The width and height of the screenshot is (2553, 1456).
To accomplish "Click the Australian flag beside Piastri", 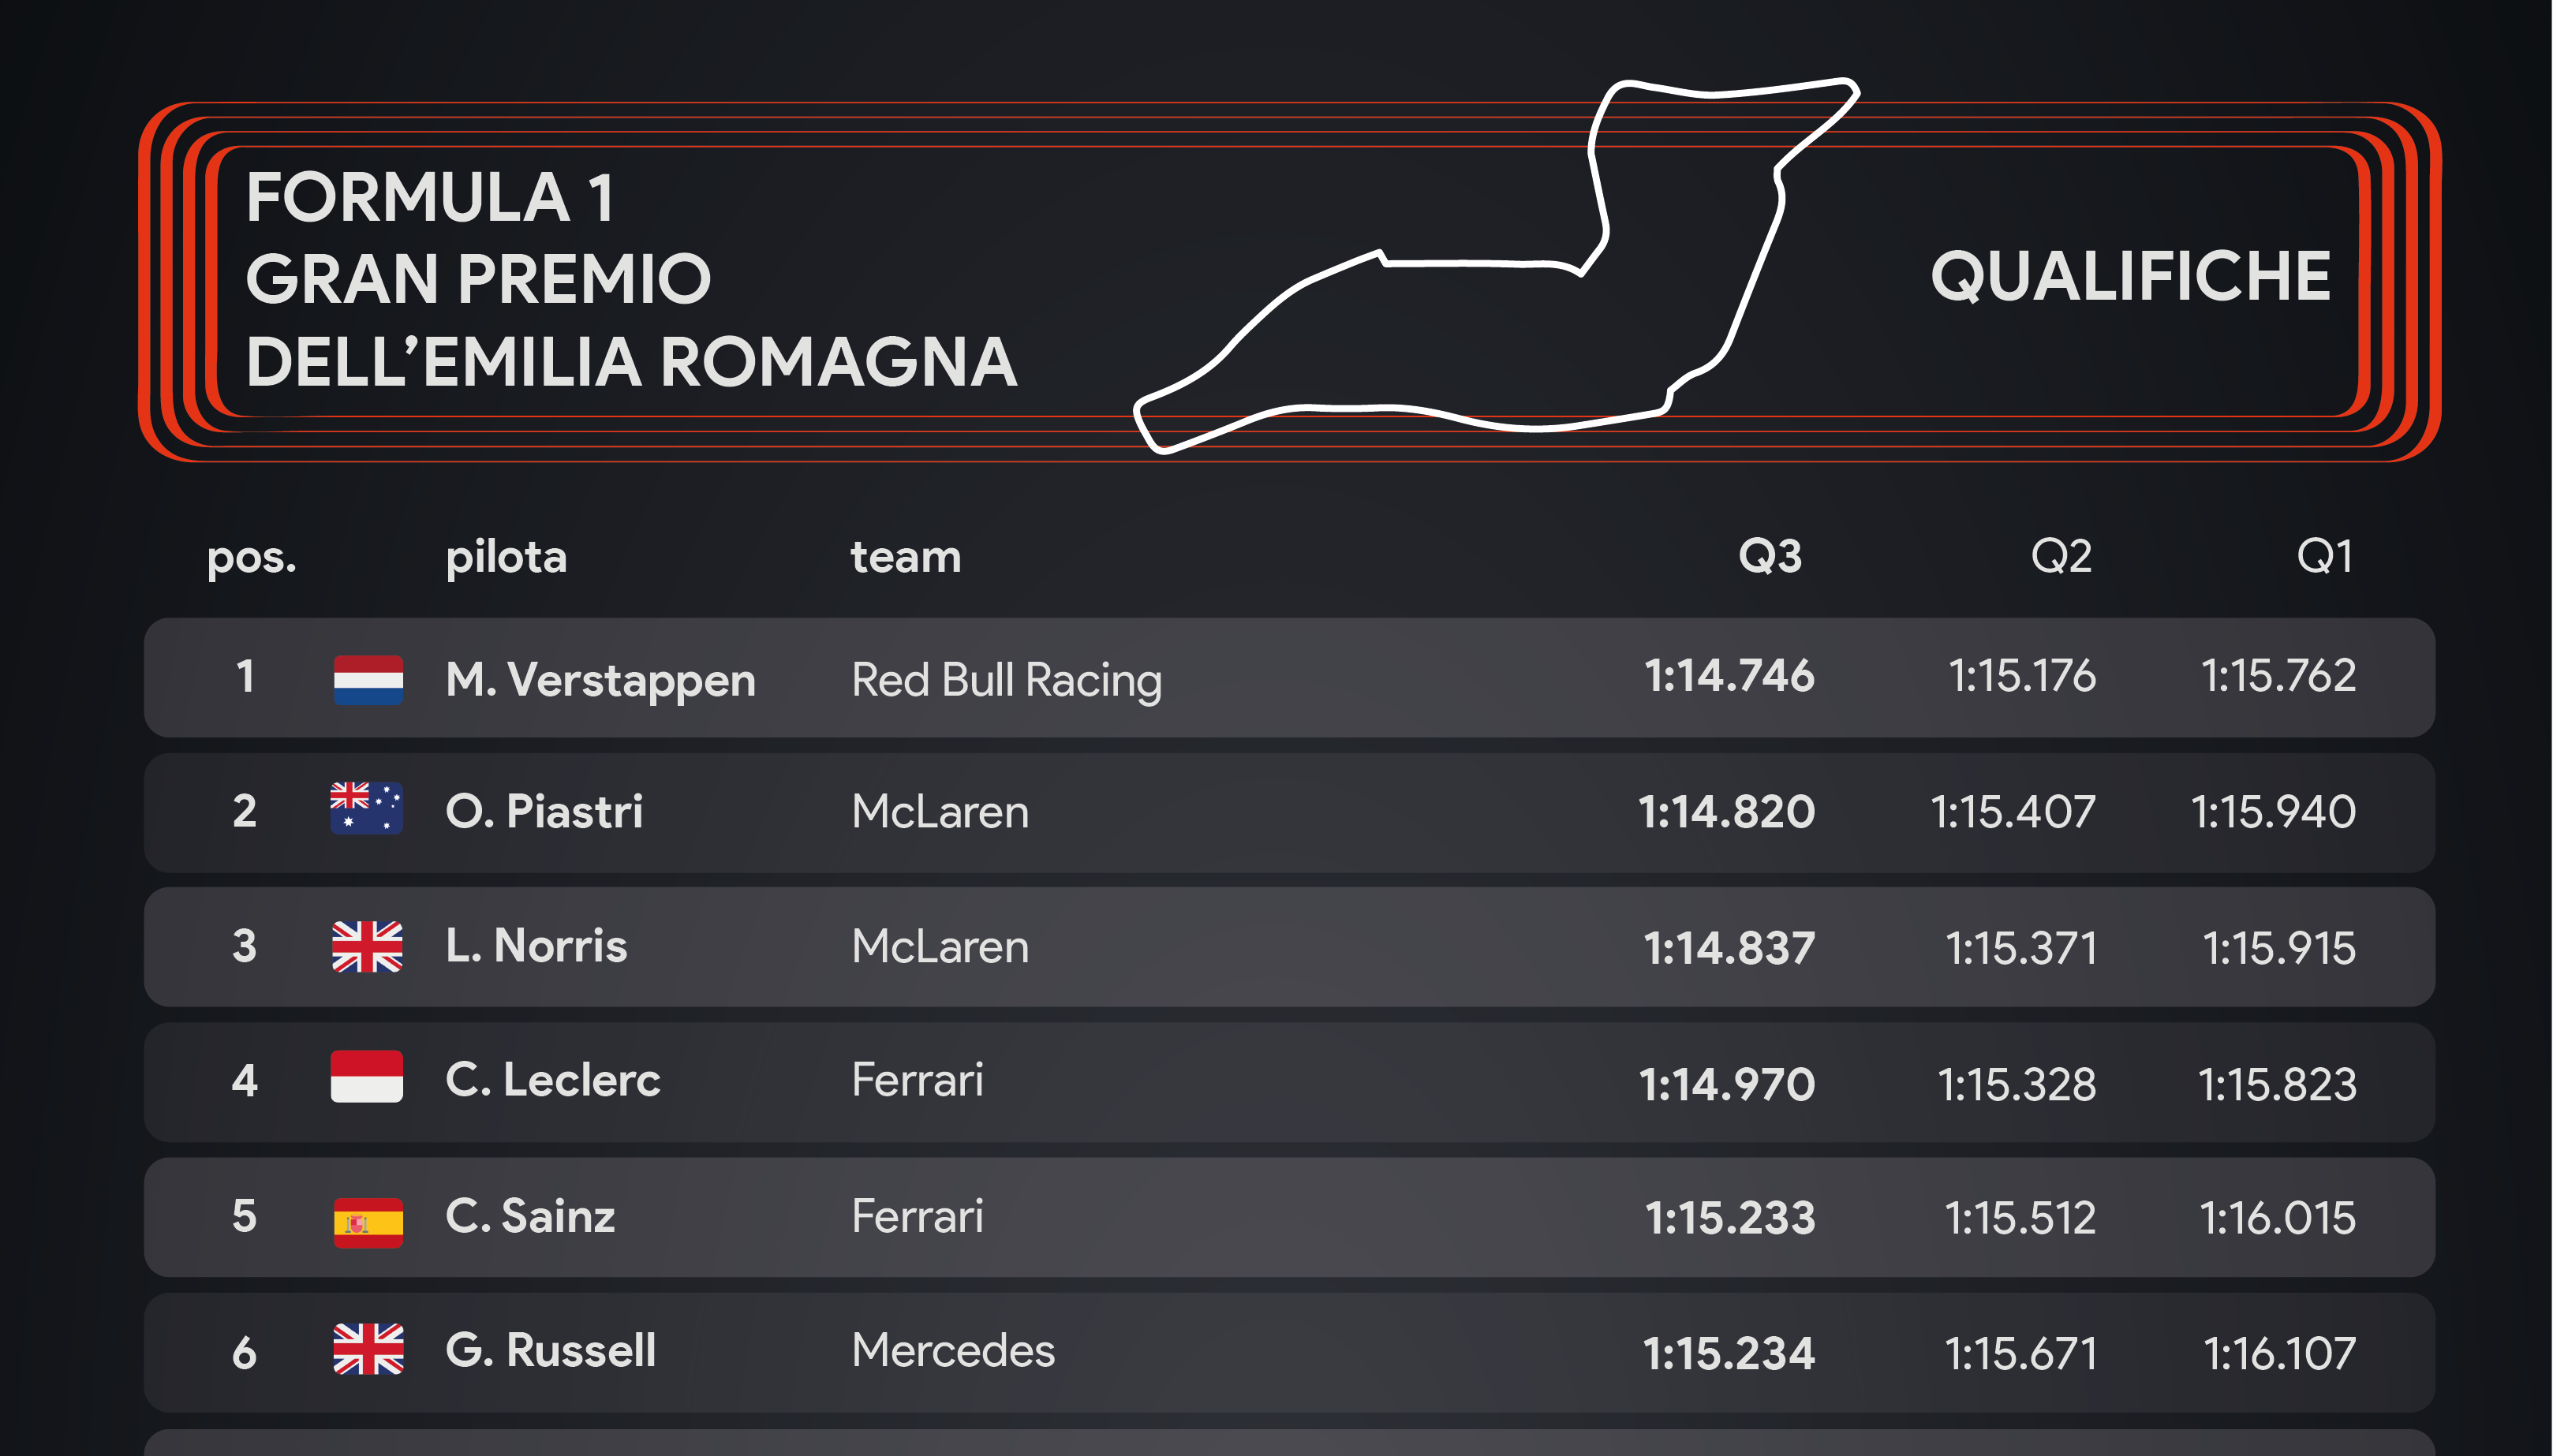I will pos(367,808).
